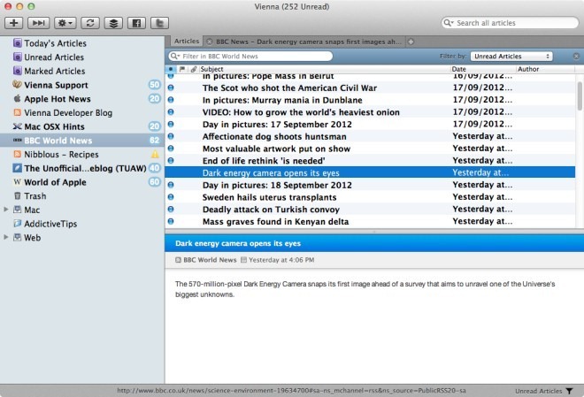Switch to the Articles tab
The height and width of the screenshot is (397, 584).
(x=186, y=42)
